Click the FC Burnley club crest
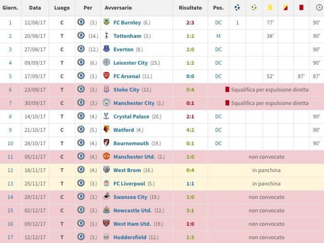This screenshot has width=324, height=243. coord(106,22)
